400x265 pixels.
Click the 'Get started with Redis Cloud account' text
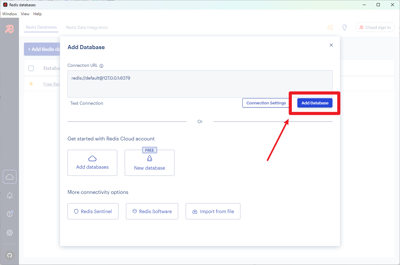coord(111,139)
